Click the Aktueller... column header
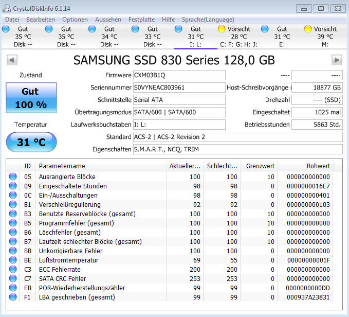Viewport: 349px width, 317px height. [x=185, y=166]
